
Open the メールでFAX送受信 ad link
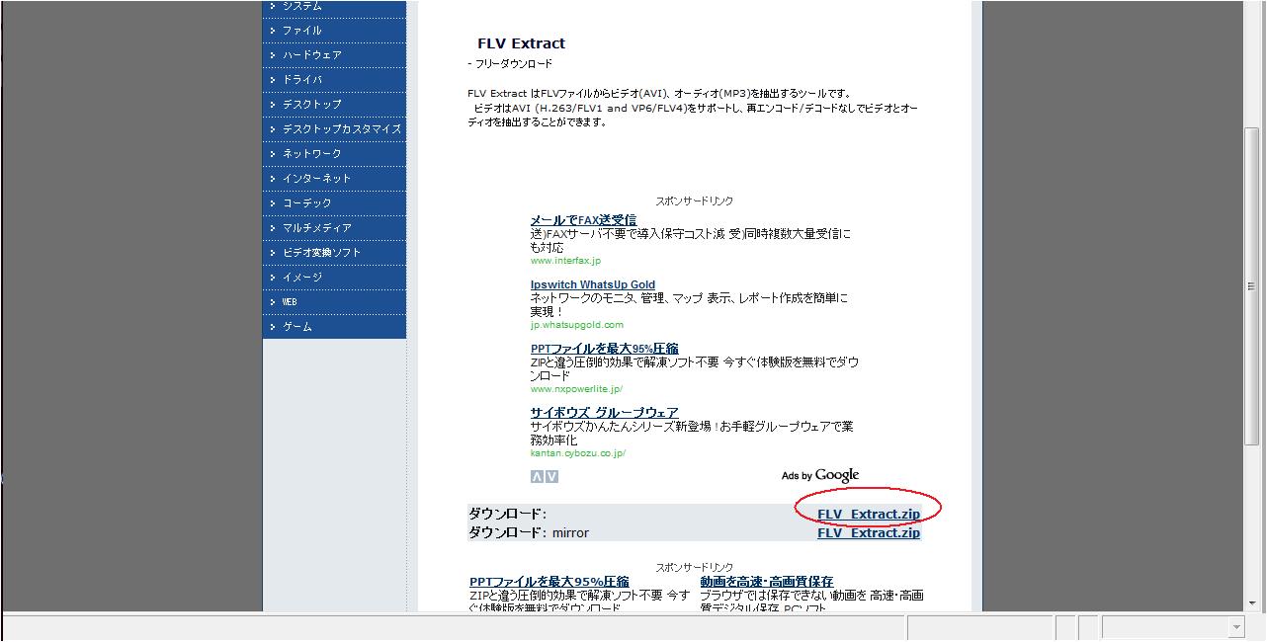point(583,220)
